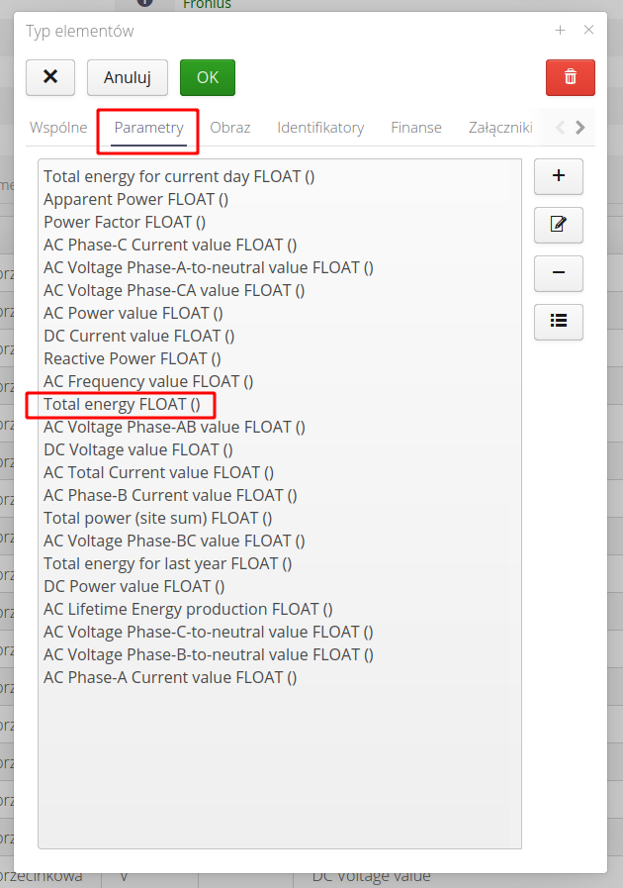Open the Finanse tab
623x888 pixels.
pyautogui.click(x=416, y=127)
